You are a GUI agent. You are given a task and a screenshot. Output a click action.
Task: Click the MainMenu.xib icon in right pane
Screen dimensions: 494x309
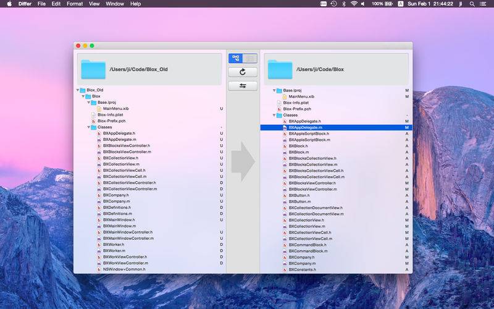click(285, 96)
